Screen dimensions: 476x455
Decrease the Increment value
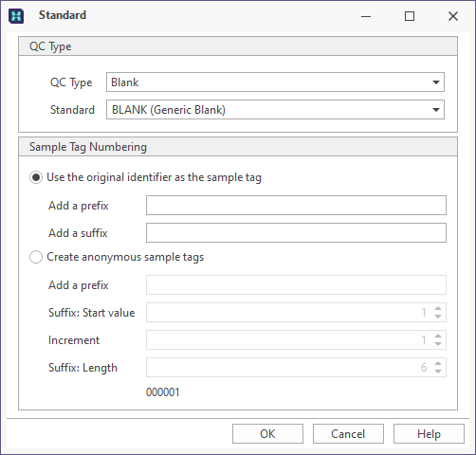coord(438,344)
